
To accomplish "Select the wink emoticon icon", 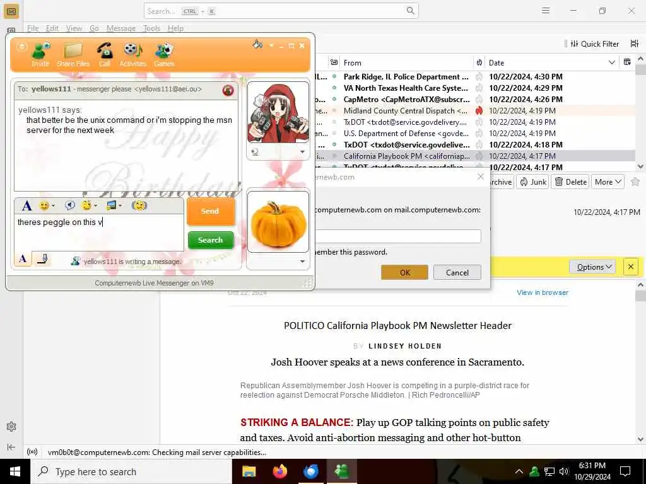I will coord(86,205).
